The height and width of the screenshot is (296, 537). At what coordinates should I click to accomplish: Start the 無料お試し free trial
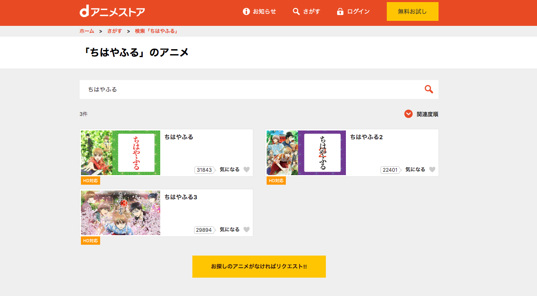tap(412, 11)
